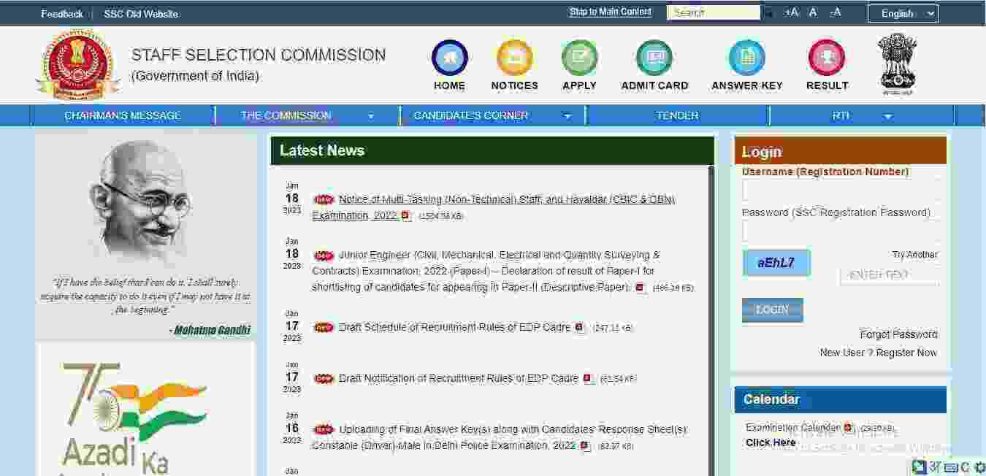Click Skip to Main Content link

click(x=611, y=12)
